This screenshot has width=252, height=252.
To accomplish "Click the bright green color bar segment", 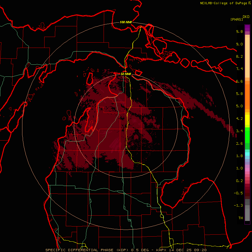I will [247, 135].
